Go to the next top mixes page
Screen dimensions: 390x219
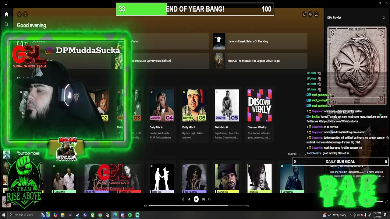[x=305, y=154]
